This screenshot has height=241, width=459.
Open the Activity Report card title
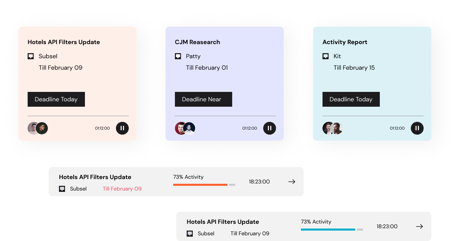pyautogui.click(x=345, y=42)
